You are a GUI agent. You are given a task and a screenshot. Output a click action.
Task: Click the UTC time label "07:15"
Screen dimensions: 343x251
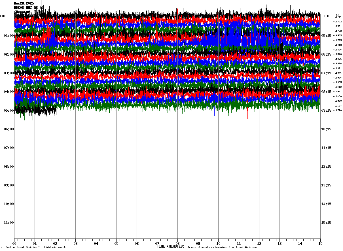(x=326, y=73)
